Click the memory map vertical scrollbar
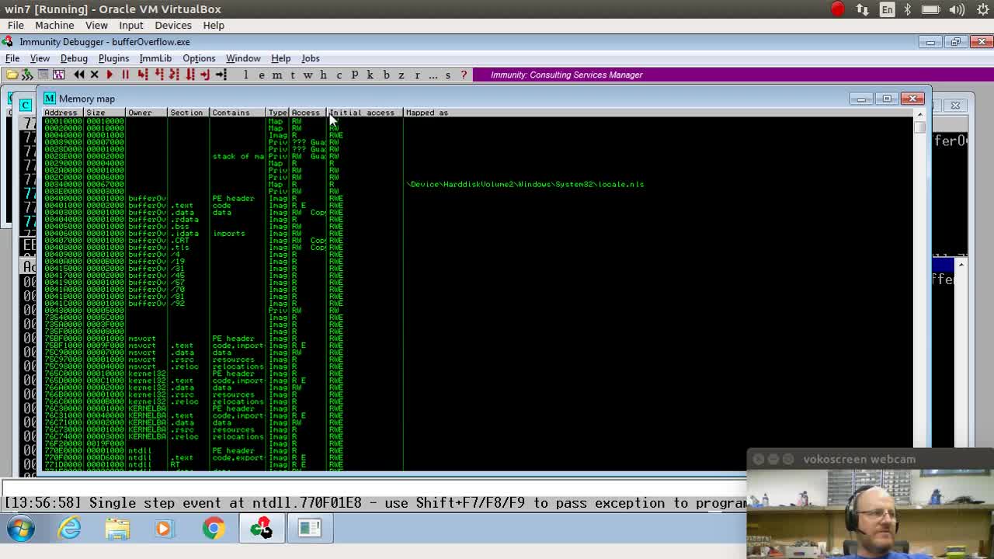994x559 pixels. coord(920,233)
